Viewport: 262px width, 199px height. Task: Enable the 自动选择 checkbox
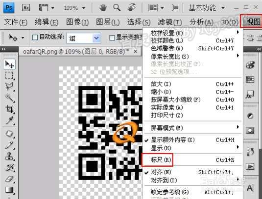(x=35, y=38)
